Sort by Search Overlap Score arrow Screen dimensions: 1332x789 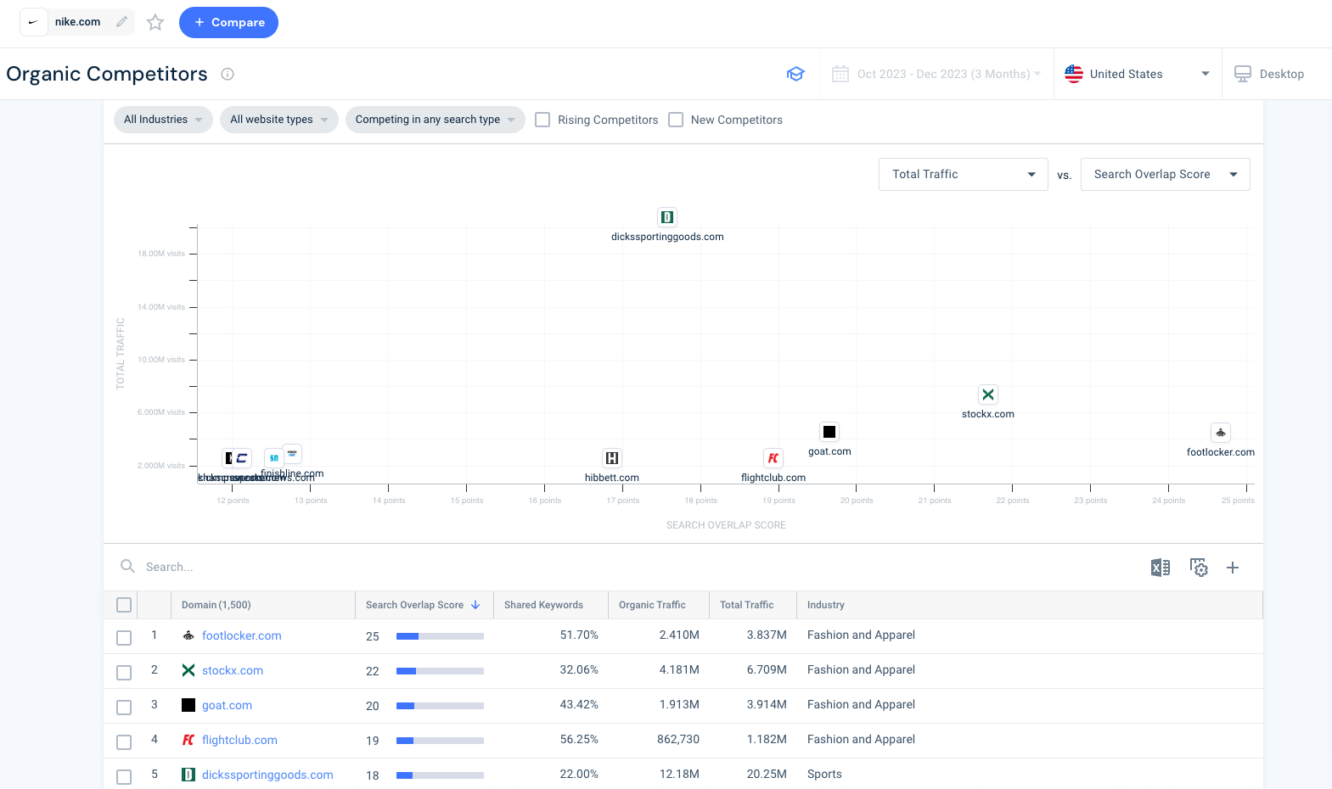click(x=475, y=605)
